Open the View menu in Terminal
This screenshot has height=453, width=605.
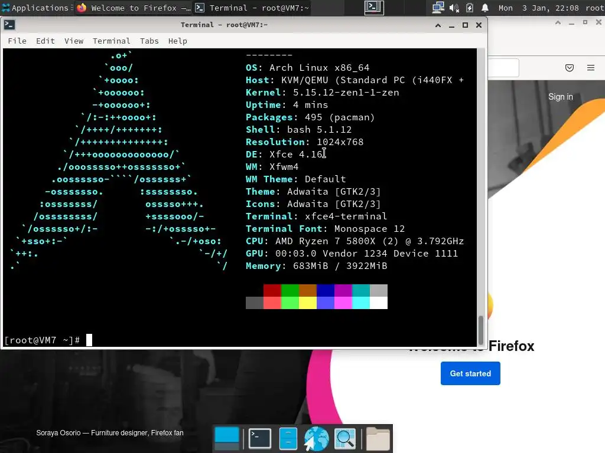[74, 41]
